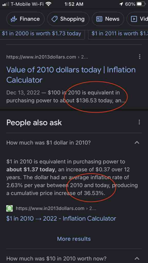Viewport: 148px width, 263px height.
Task: Open $1 in 2010 → 2022 Inflation Calculator
Action: [x=61, y=219]
